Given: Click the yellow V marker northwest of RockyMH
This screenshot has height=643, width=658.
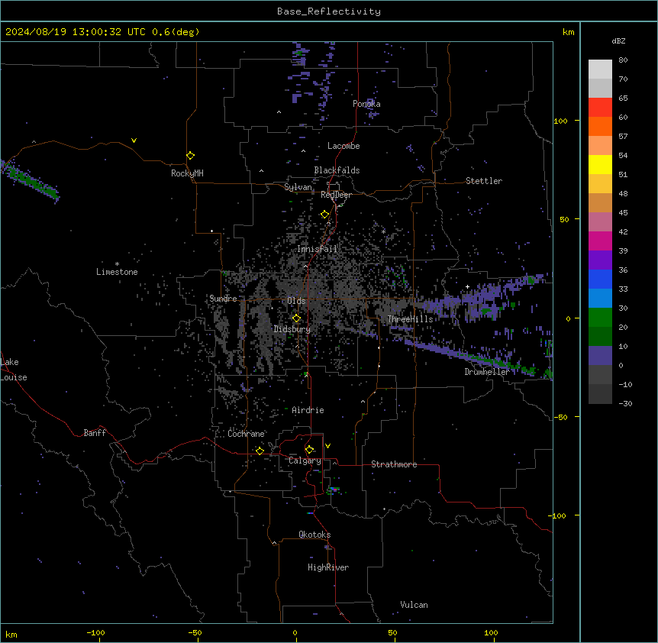Looking at the screenshot, I should [x=134, y=141].
